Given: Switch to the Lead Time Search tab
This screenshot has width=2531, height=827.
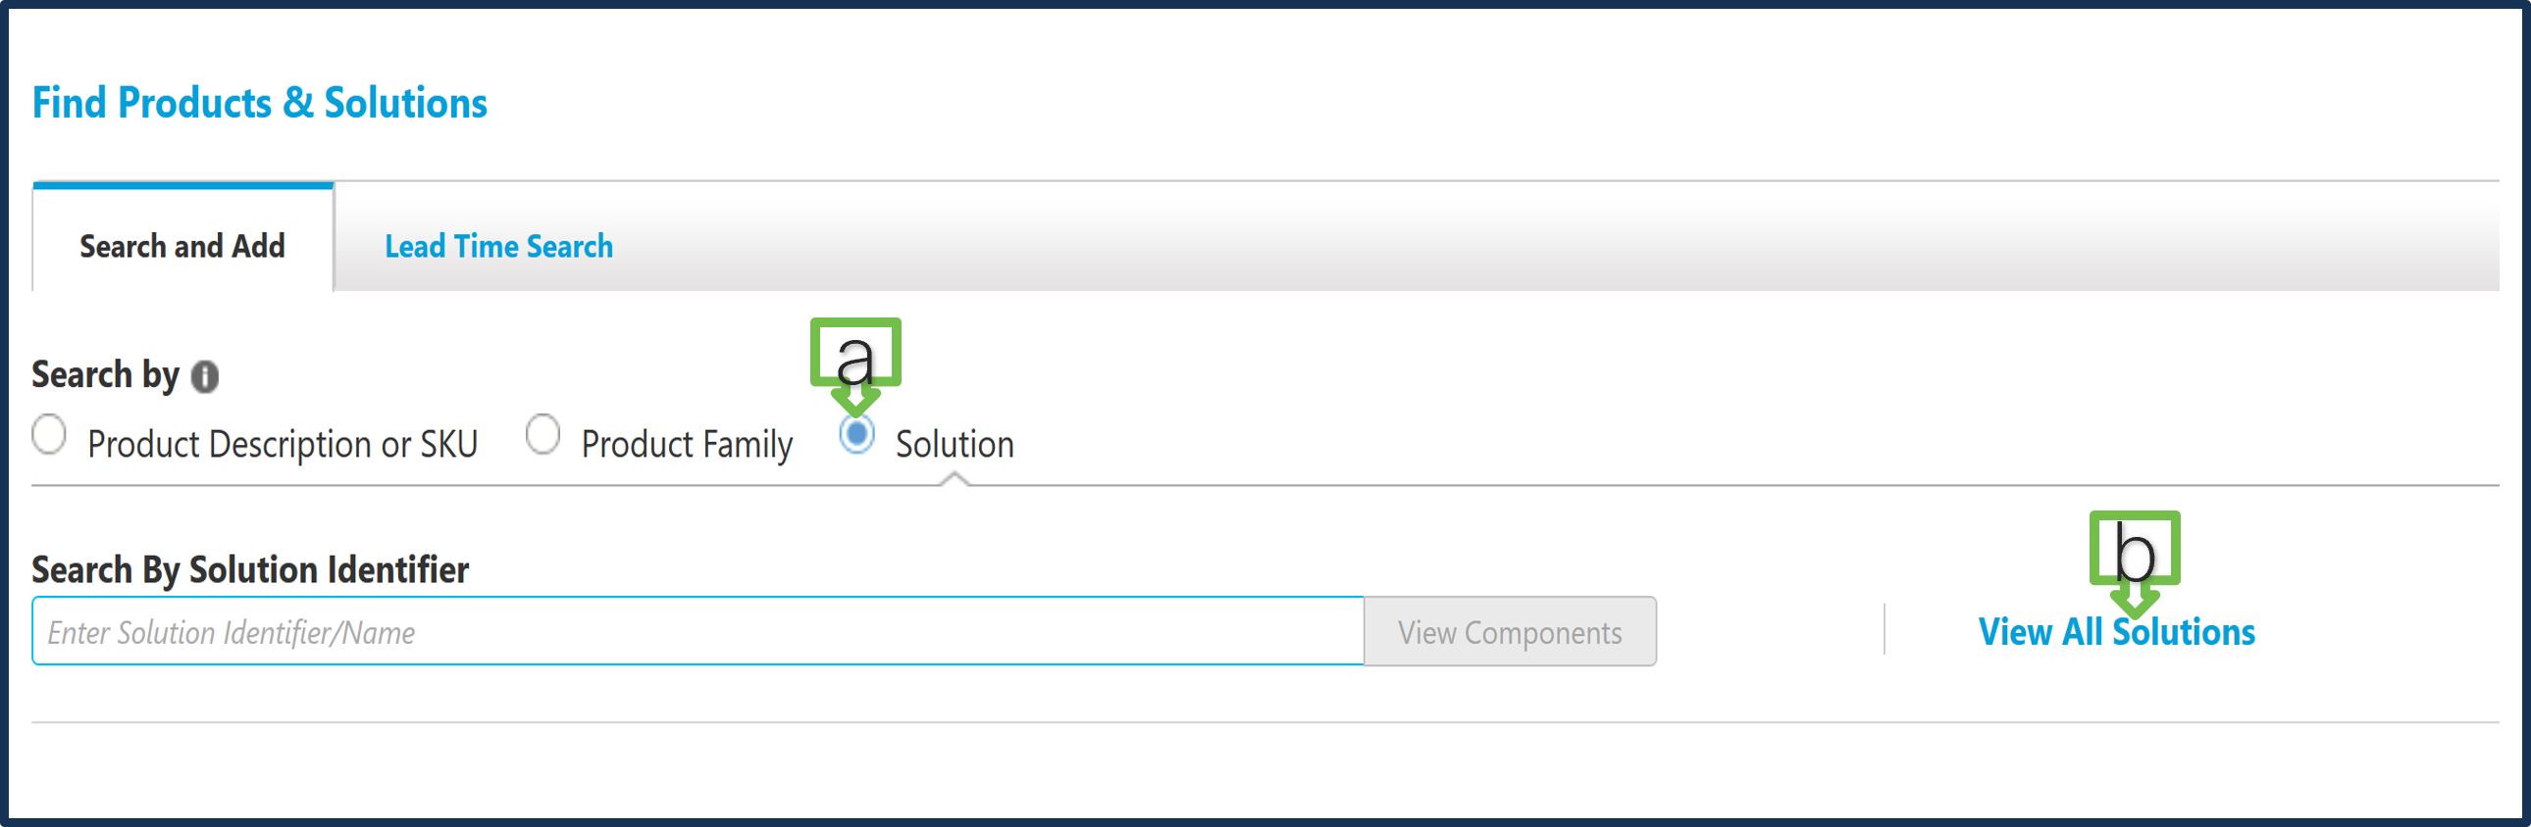Looking at the screenshot, I should pyautogui.click(x=498, y=246).
